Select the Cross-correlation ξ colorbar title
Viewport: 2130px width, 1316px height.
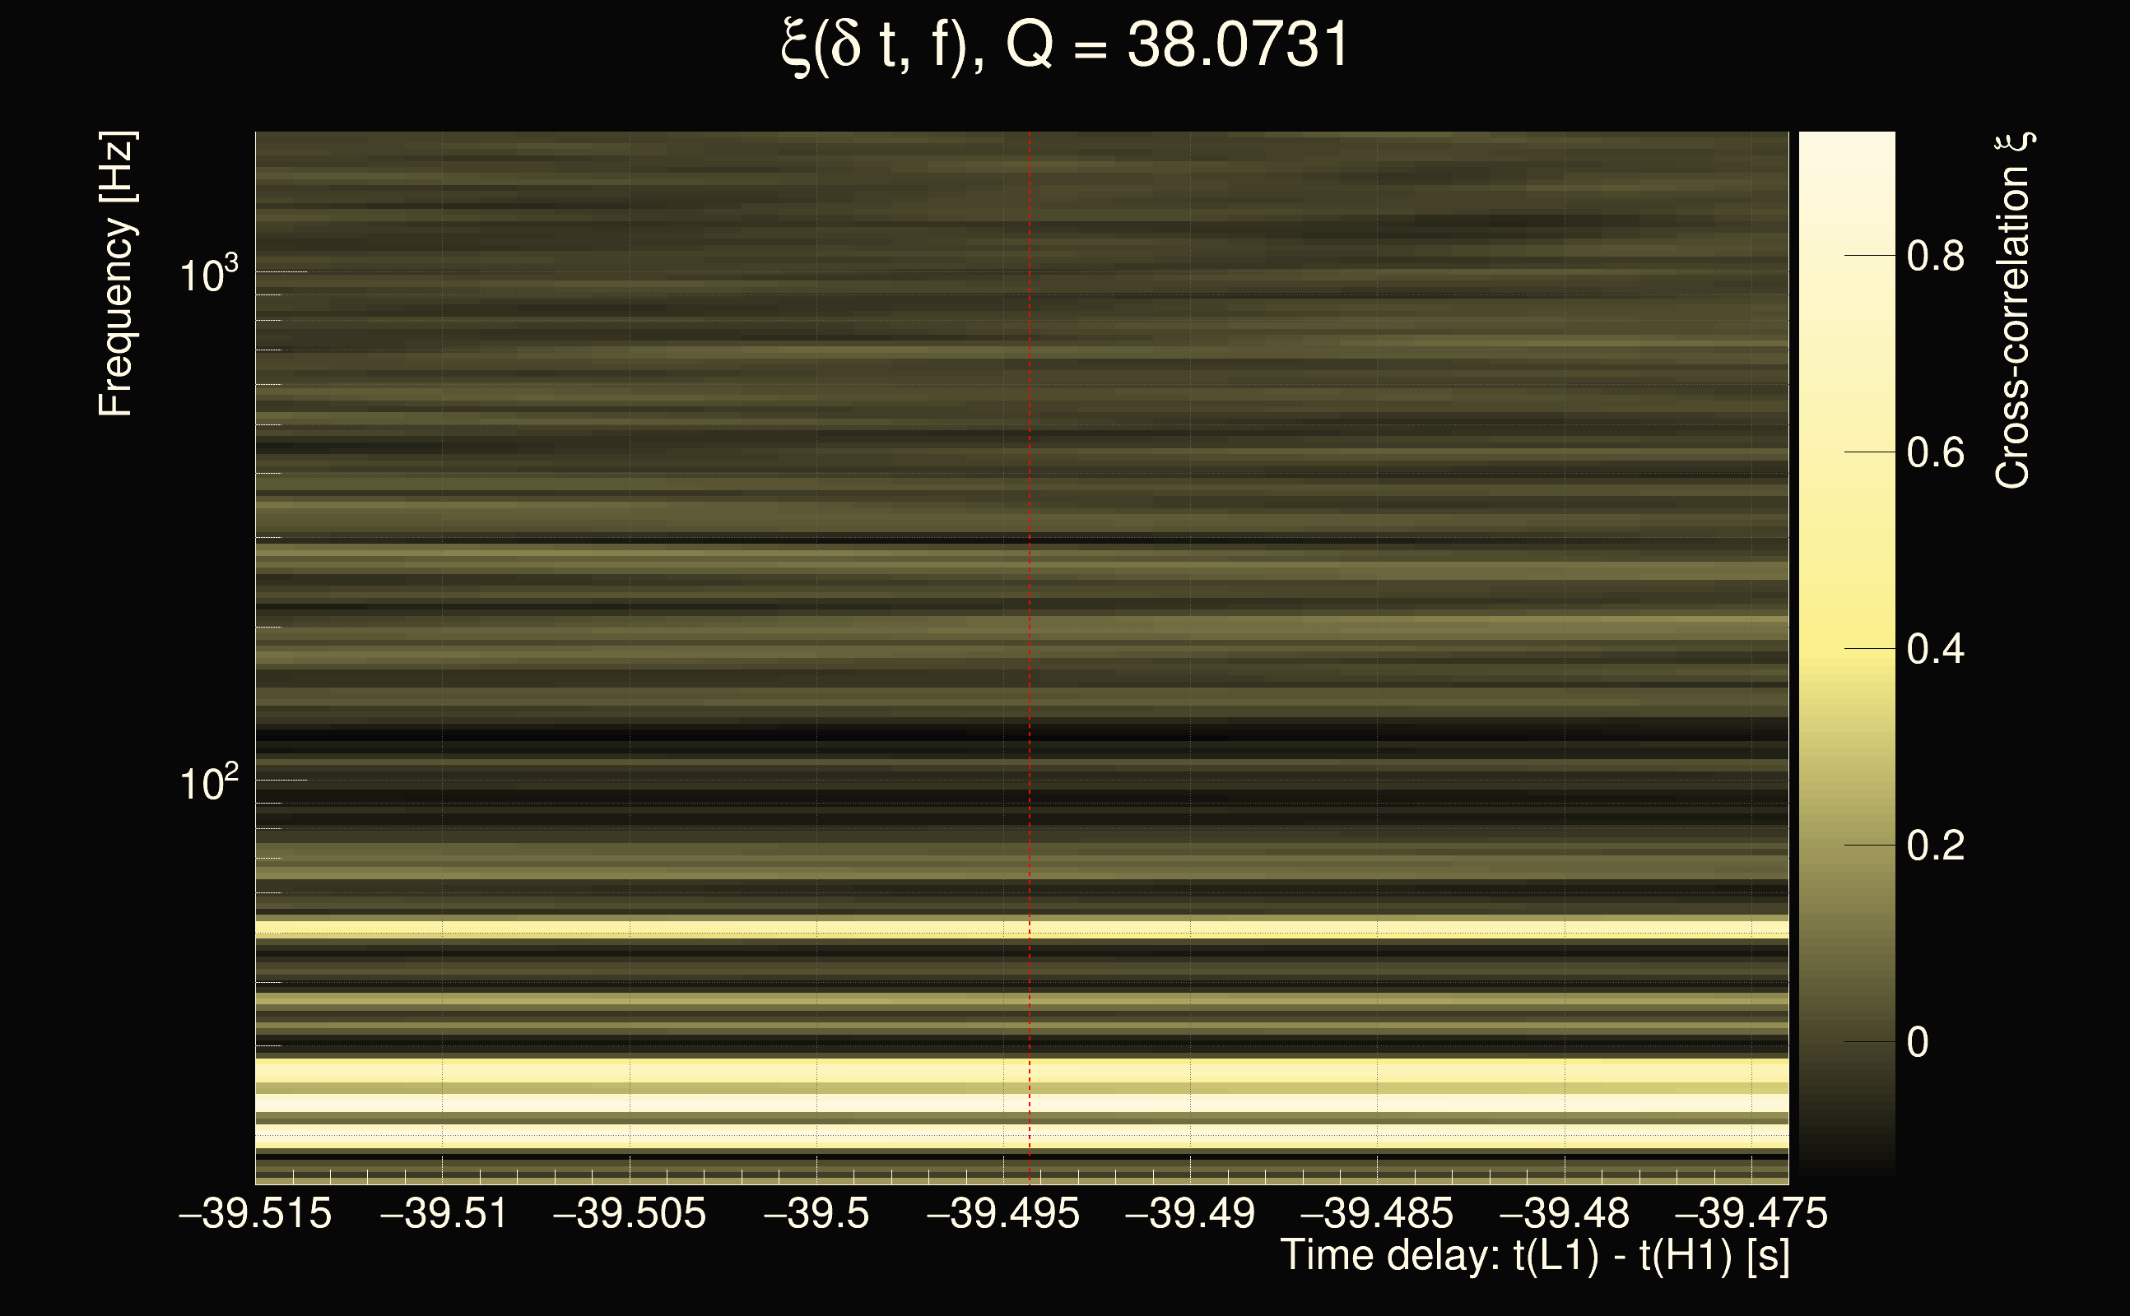coord(2012,311)
